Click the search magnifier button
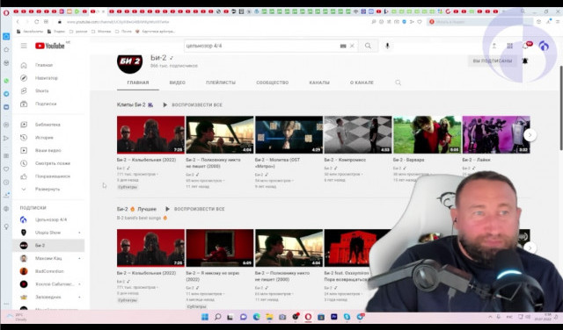563x330 pixels. point(368,46)
